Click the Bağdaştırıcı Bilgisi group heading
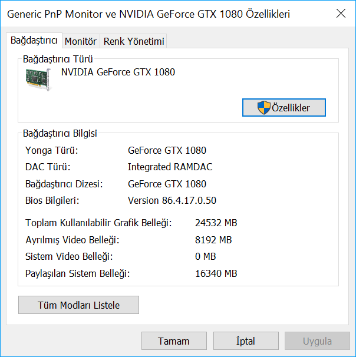Viewport: 356px width, 357px height. pos(60,133)
